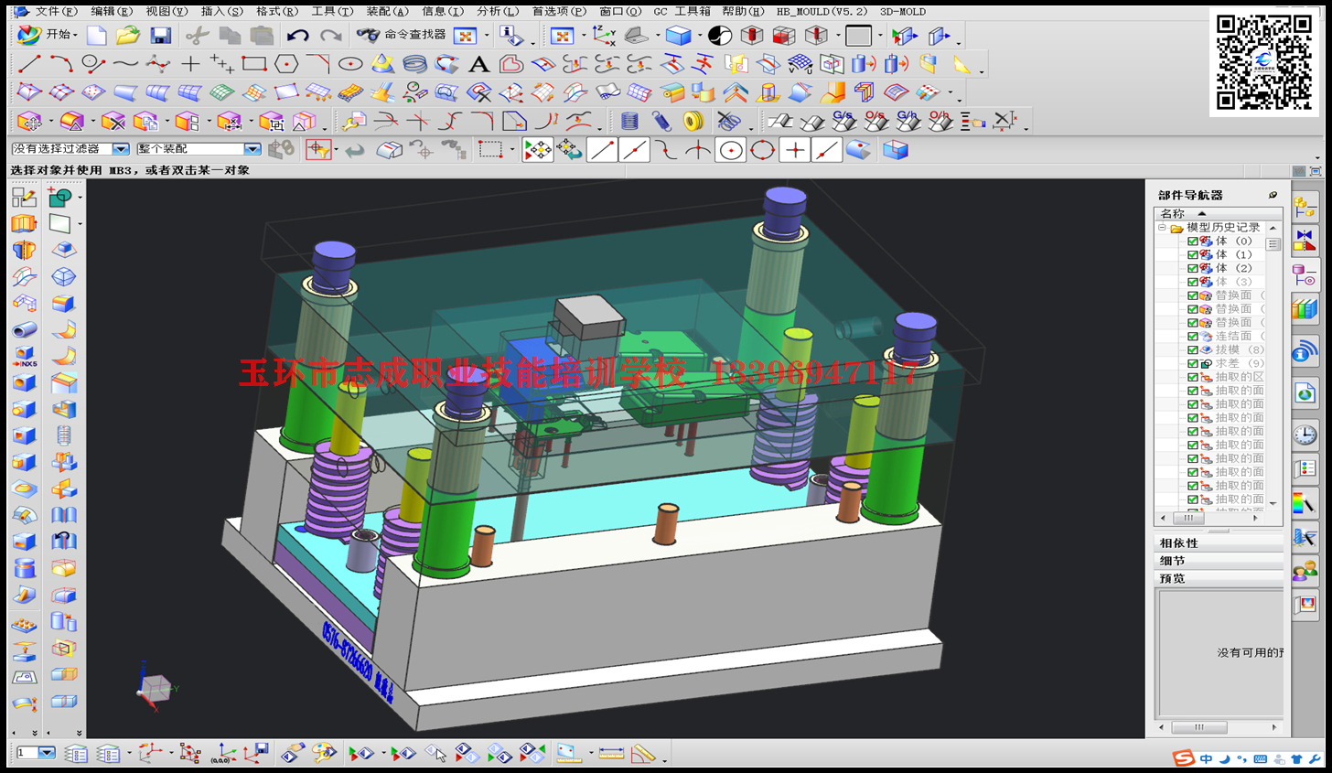Click the yin-yang style display icon
Screen dimensions: 1332x773
coord(721,36)
